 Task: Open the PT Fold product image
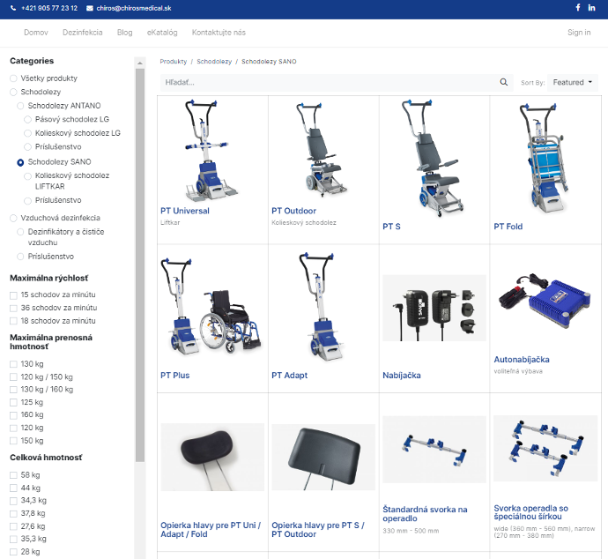point(545,157)
